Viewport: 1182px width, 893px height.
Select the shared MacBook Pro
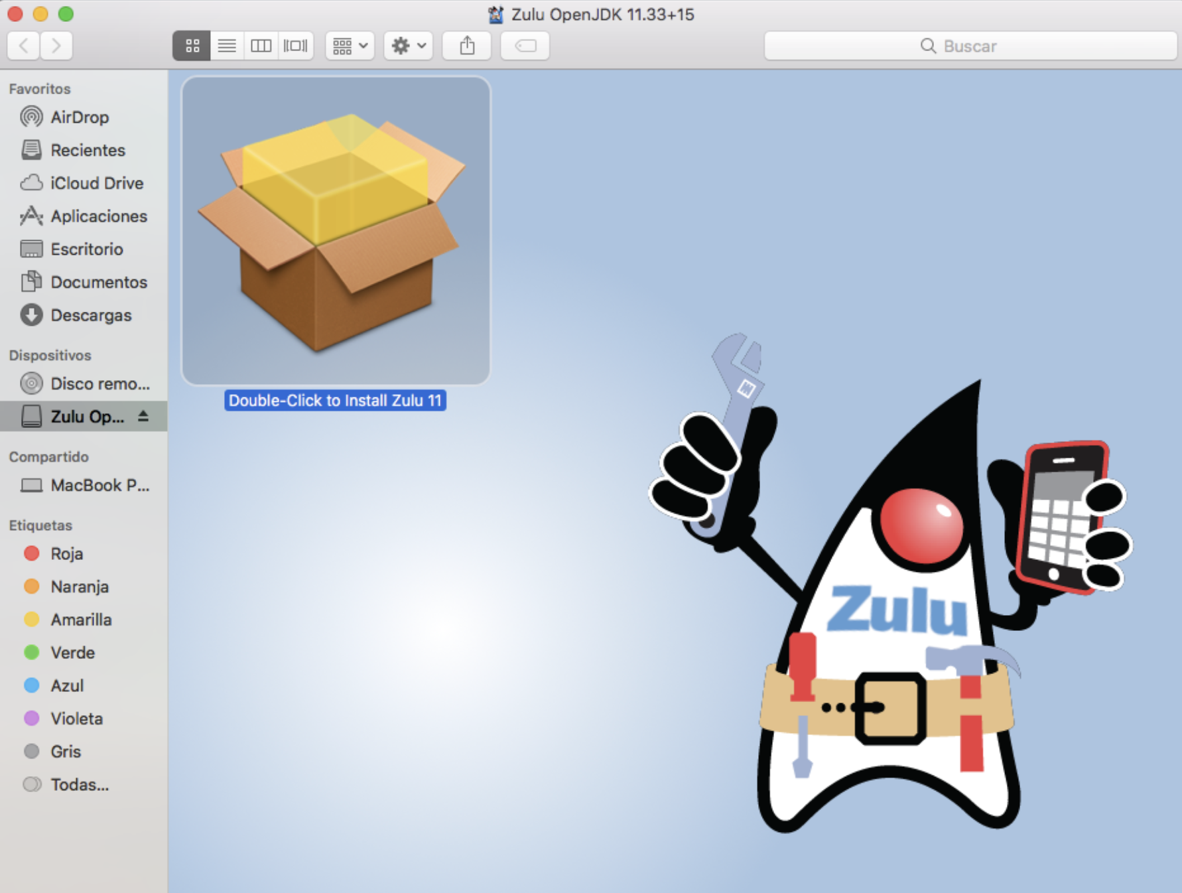[84, 486]
